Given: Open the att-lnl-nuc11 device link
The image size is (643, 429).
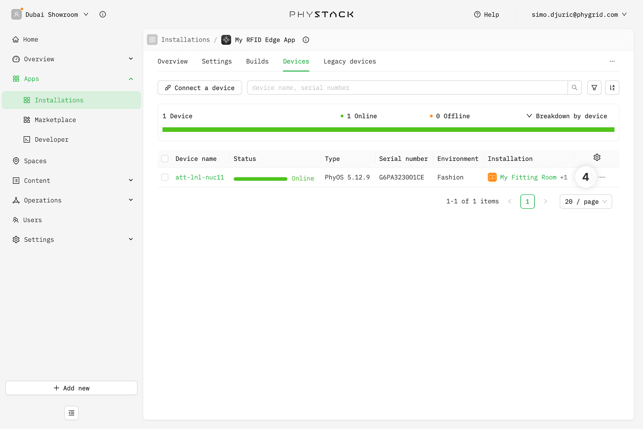Looking at the screenshot, I should pos(200,177).
